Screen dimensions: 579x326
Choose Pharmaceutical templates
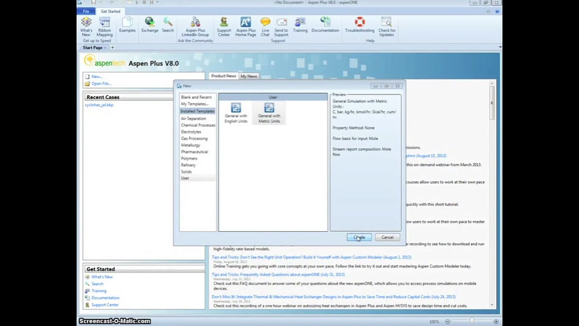pos(195,152)
